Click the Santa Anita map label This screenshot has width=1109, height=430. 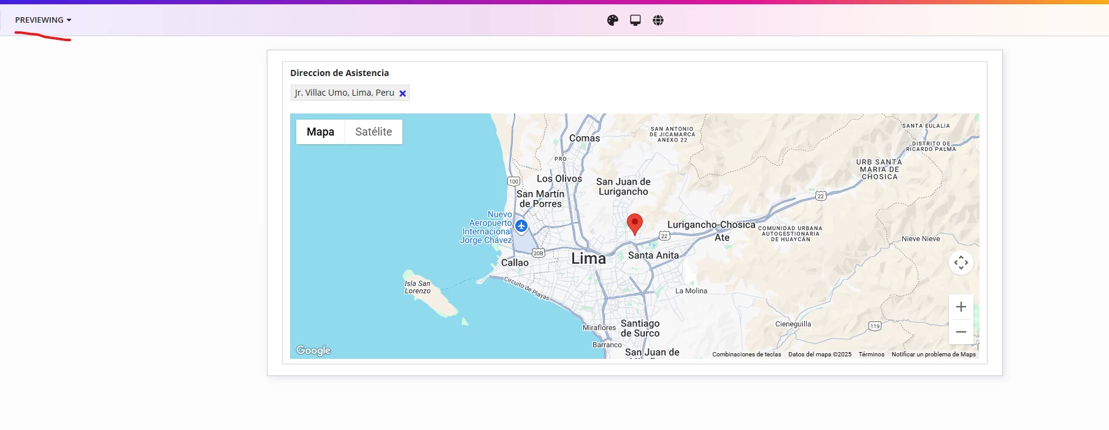tap(653, 255)
